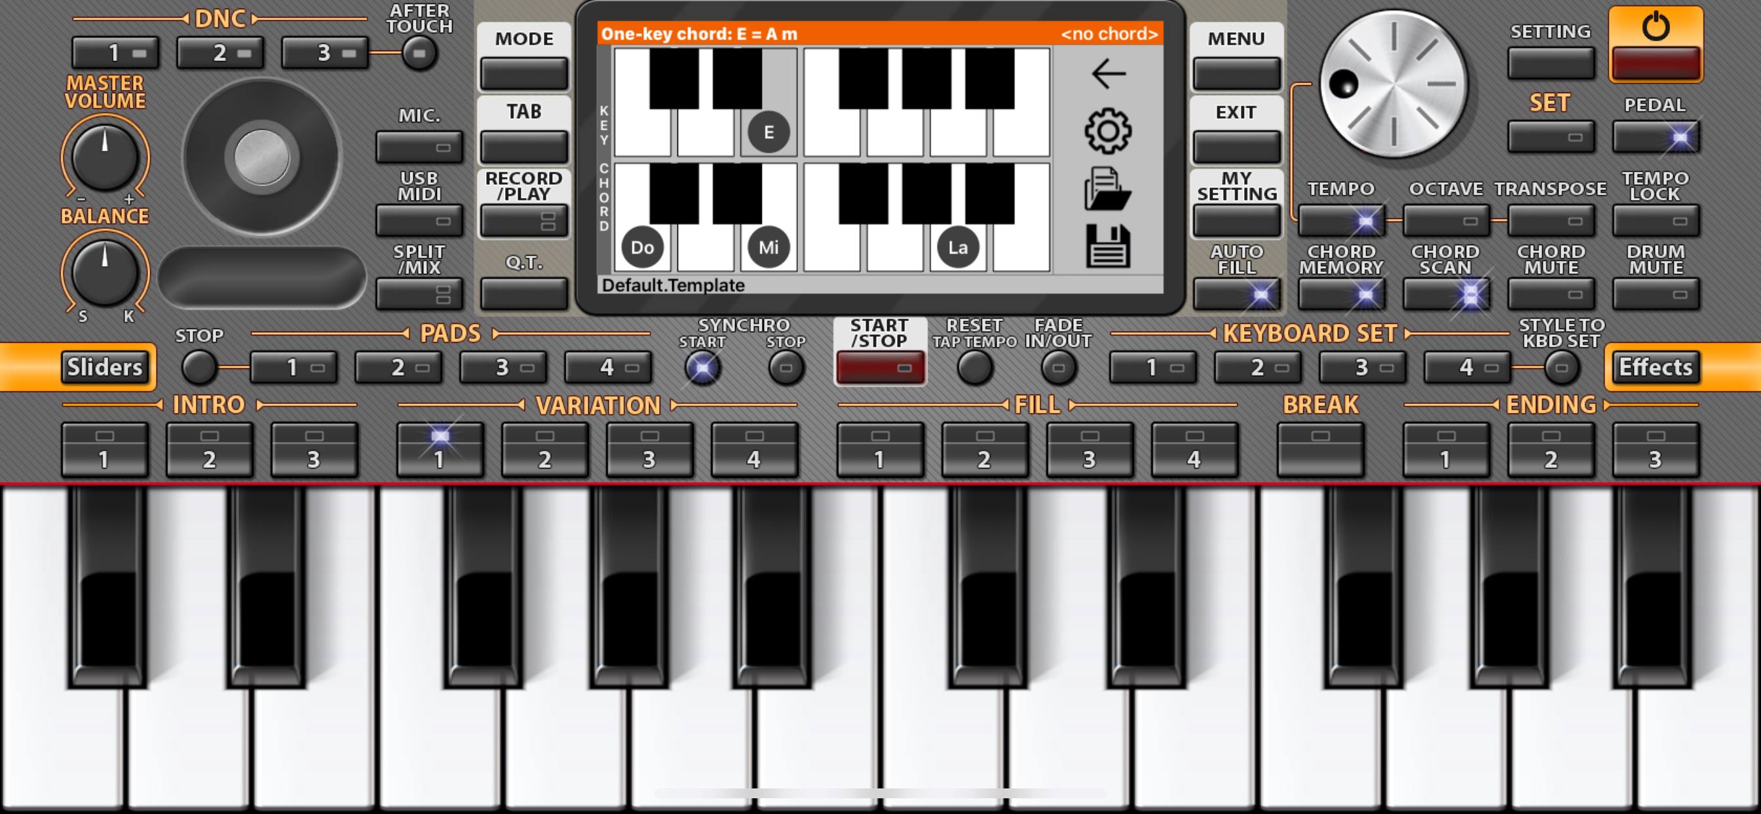Disable Auto Fill
Image resolution: width=1761 pixels, height=814 pixels.
pos(1236,294)
